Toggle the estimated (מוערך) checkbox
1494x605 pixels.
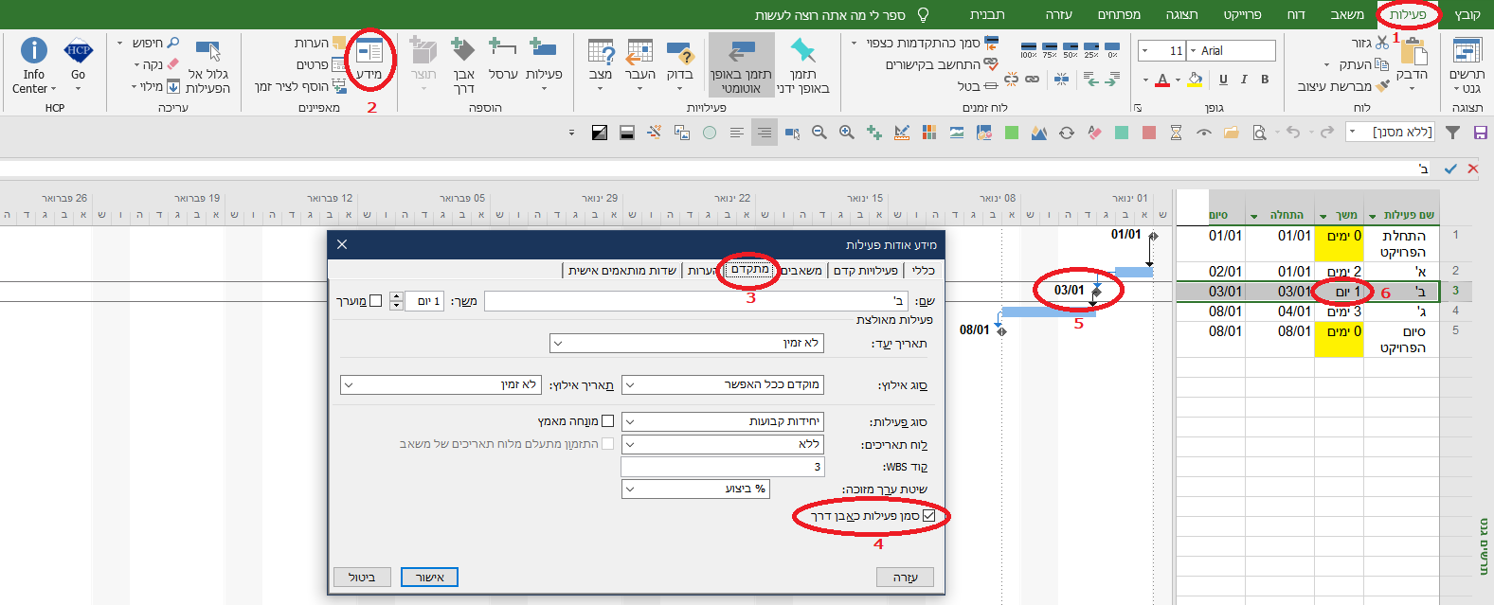pyautogui.click(x=375, y=301)
